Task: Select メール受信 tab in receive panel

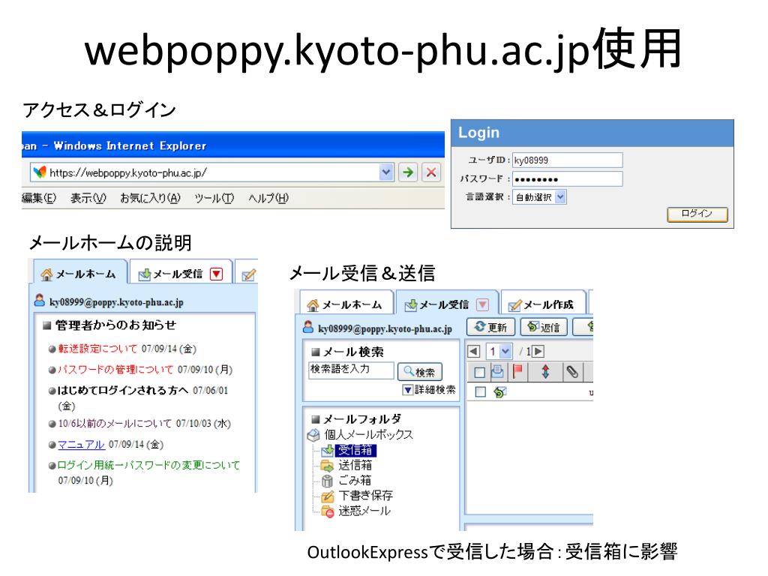Action: point(437,304)
